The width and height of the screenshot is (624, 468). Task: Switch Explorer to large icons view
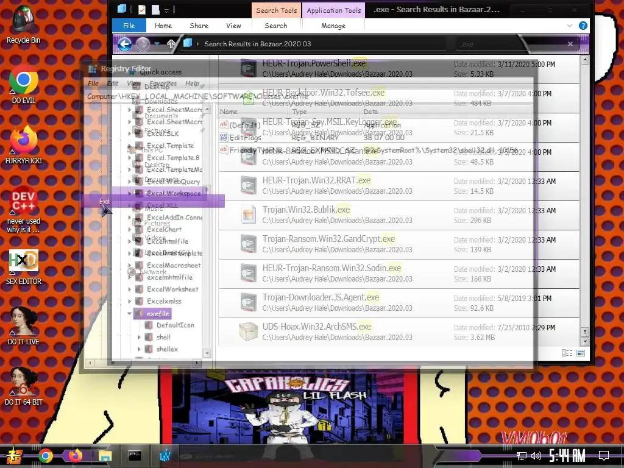point(581,353)
